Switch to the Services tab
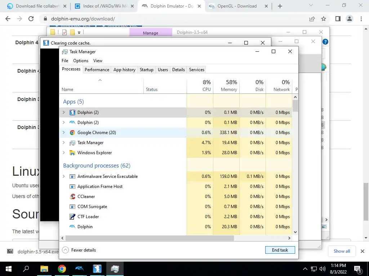 click(x=197, y=70)
